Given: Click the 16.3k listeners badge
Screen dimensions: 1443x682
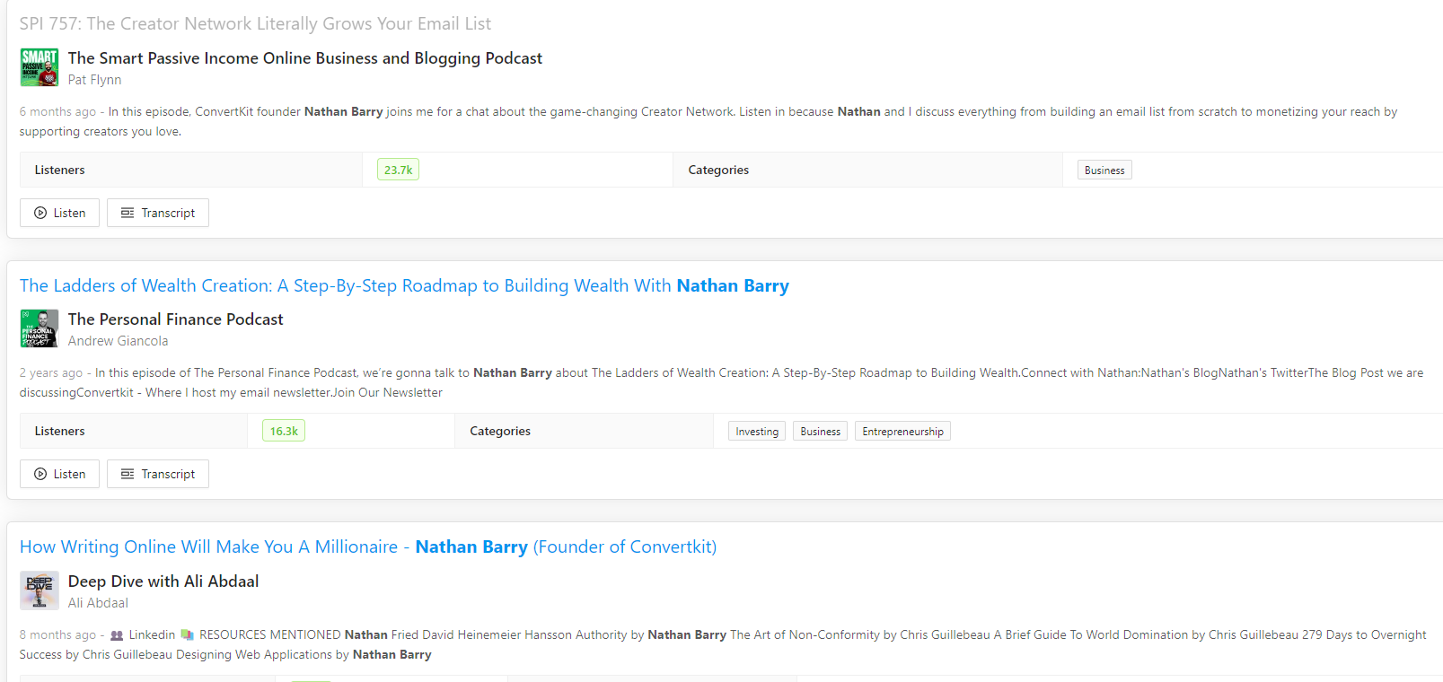Looking at the screenshot, I should point(284,431).
